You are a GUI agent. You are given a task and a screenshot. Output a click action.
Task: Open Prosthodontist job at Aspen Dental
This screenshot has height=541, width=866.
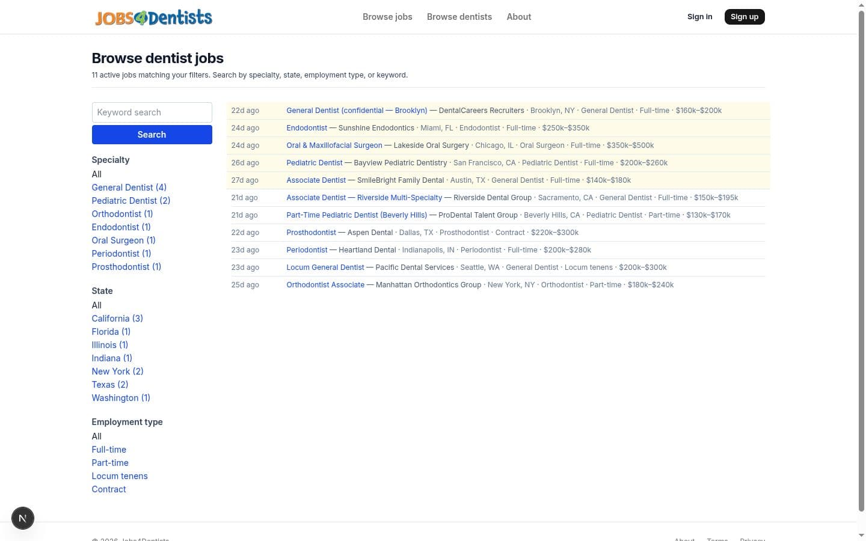point(312,233)
